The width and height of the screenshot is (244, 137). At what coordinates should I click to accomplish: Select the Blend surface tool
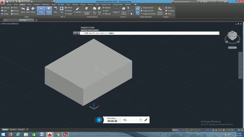(x=23, y=10)
